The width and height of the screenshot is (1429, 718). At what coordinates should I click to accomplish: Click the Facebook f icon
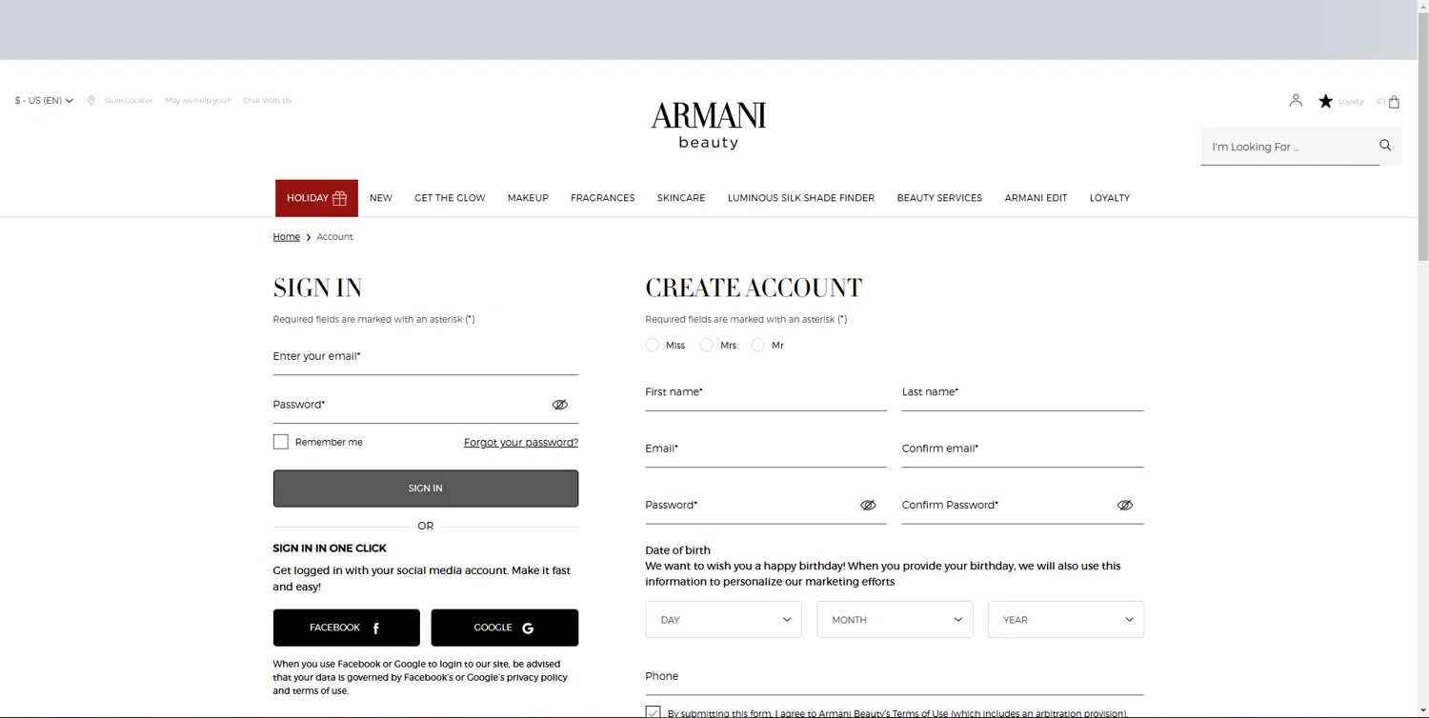[376, 628]
